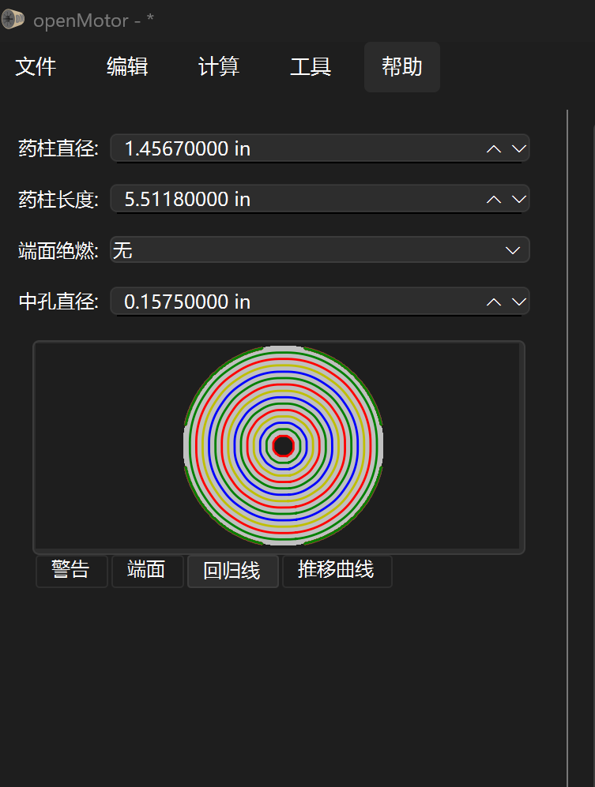595x787 pixels.
Task: Switch to the 警告 tab
Action: pos(71,570)
